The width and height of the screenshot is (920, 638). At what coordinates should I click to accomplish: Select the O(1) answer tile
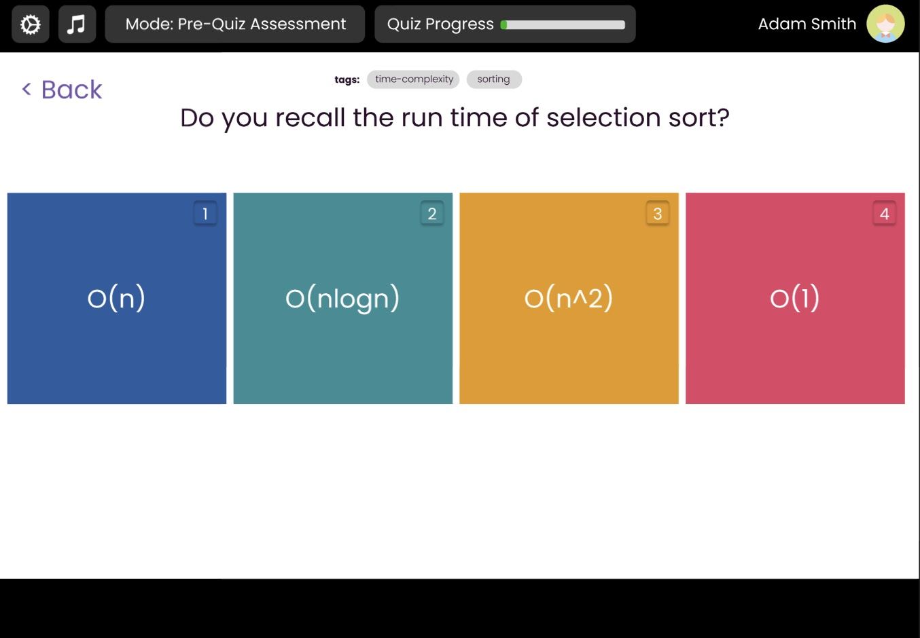tap(795, 298)
